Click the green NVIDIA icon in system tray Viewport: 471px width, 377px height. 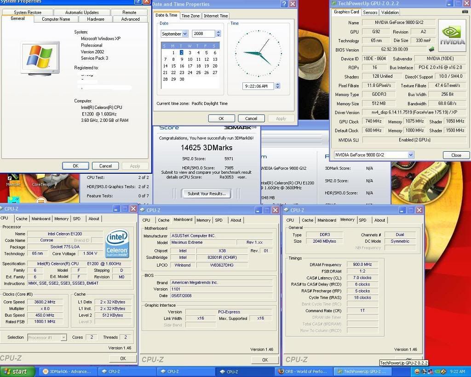437,371
